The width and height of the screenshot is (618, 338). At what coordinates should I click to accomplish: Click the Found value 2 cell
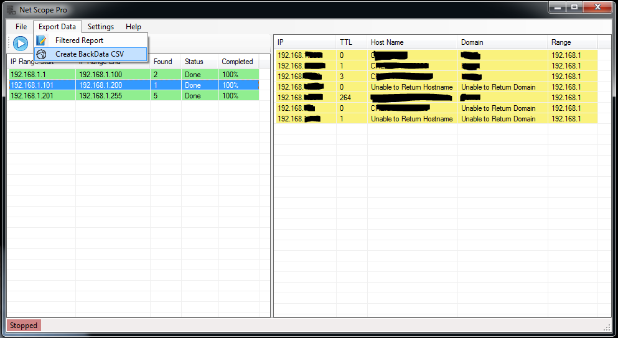pos(166,75)
